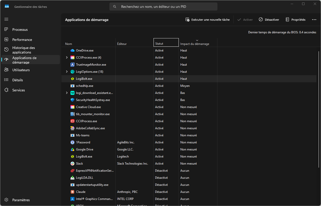The height and width of the screenshot is (206, 321).
Task: Click the Google Drive icon
Action: click(x=72, y=149)
